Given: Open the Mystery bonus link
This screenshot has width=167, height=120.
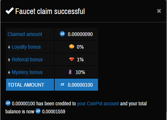Looking at the screenshot, I should [27, 72].
